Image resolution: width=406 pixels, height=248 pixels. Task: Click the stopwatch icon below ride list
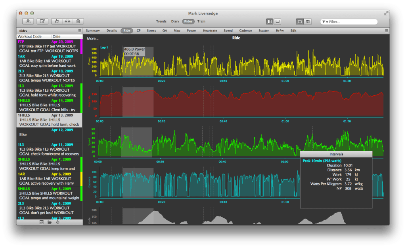pos(57,222)
